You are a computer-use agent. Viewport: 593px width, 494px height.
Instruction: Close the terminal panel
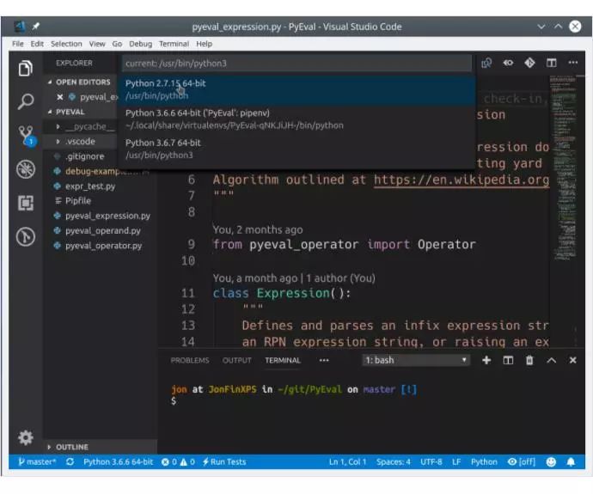tap(572, 360)
